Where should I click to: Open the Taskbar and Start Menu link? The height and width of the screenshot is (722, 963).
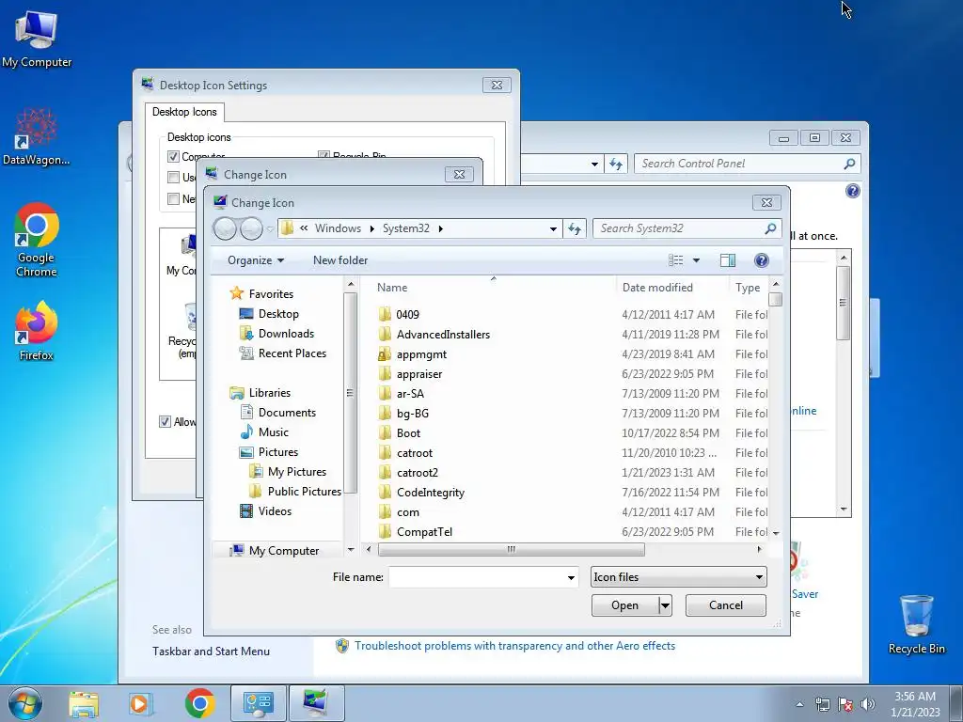pyautogui.click(x=211, y=651)
